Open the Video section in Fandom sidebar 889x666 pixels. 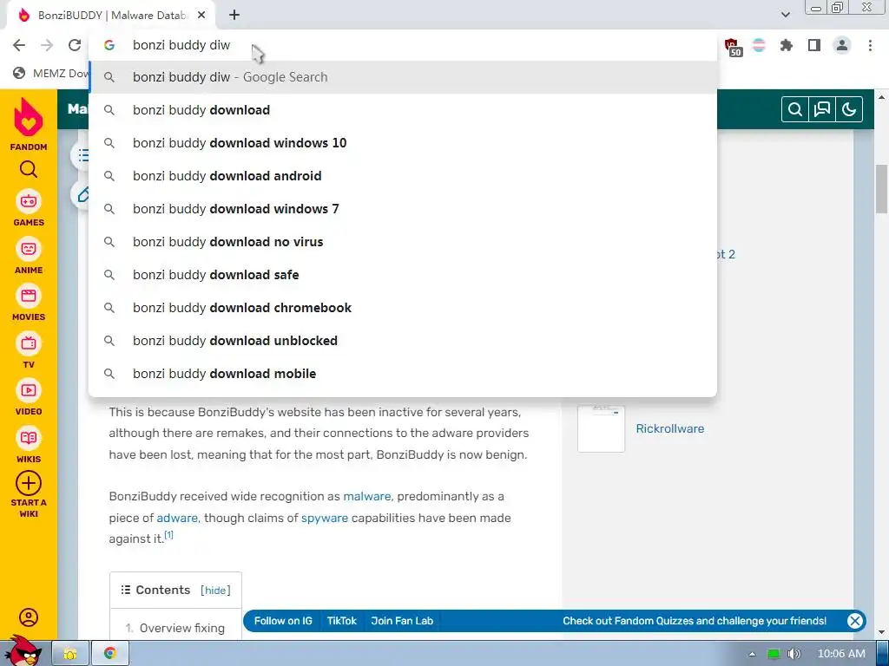coord(29,397)
